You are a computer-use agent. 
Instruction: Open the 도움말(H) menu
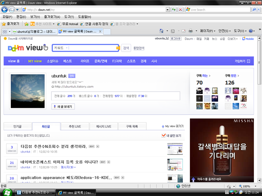point(84,17)
